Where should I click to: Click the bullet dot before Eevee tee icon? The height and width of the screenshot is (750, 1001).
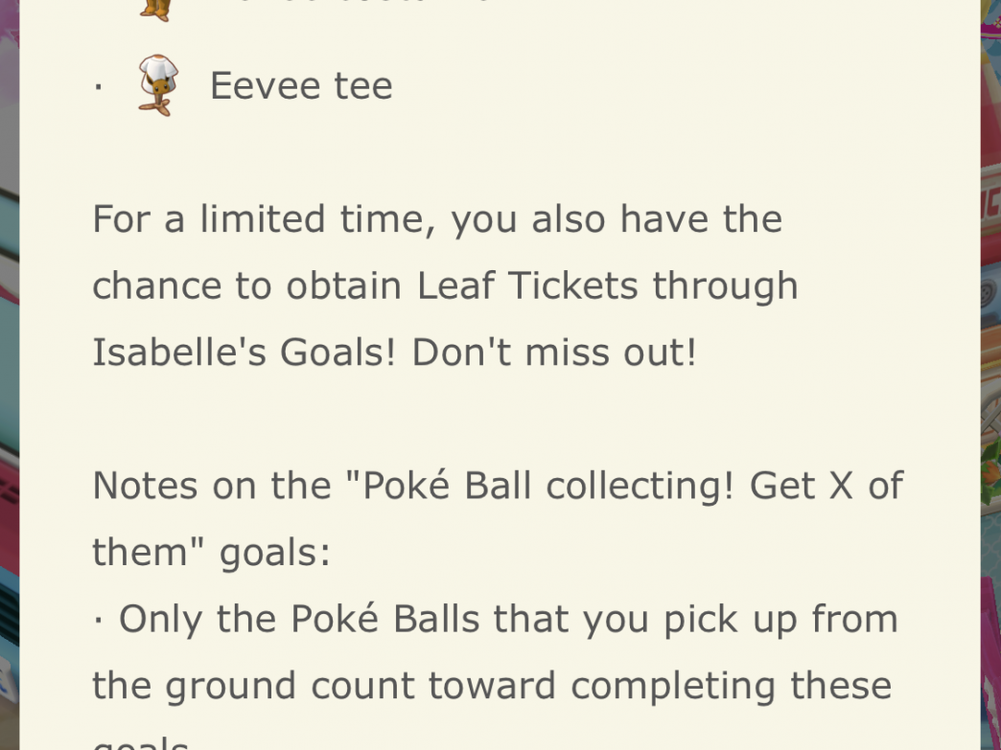[98, 87]
